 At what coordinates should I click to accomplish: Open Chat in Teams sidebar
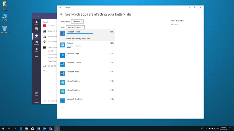click(36, 29)
